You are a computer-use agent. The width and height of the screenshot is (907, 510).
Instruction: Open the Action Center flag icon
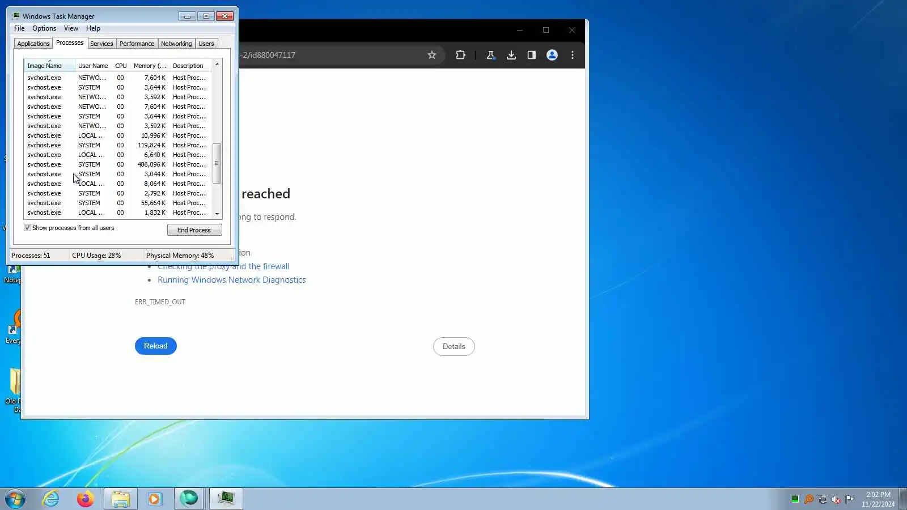(x=850, y=499)
